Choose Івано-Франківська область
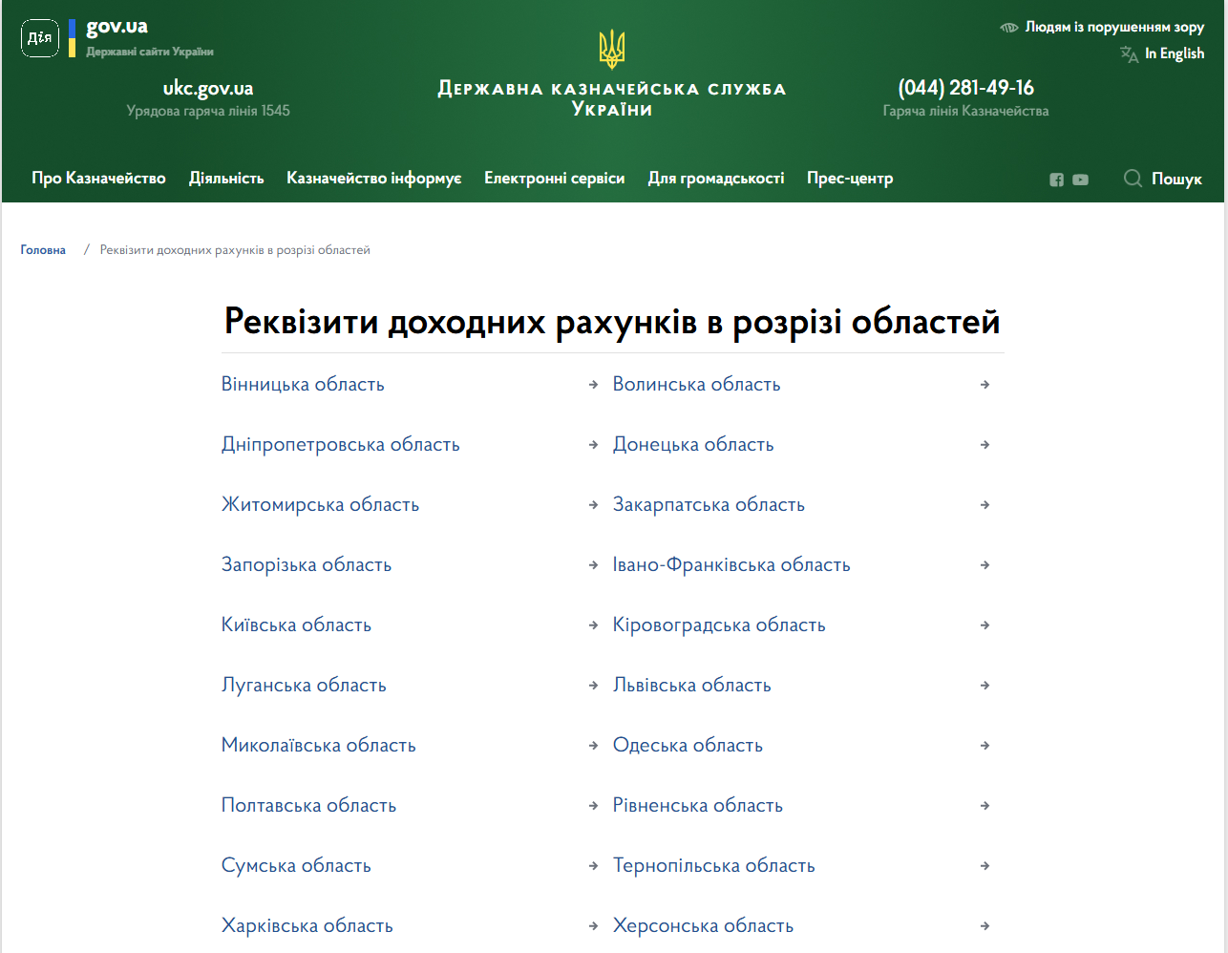This screenshot has width=1228, height=953. (x=731, y=564)
